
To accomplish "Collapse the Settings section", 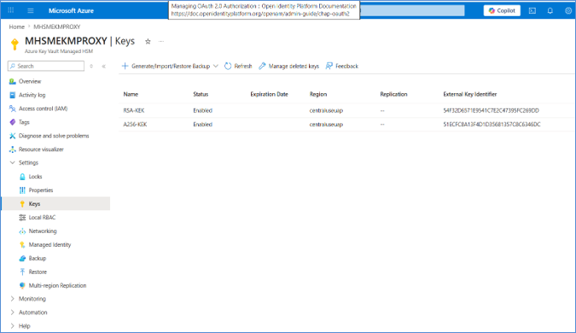I will [x=28, y=162].
